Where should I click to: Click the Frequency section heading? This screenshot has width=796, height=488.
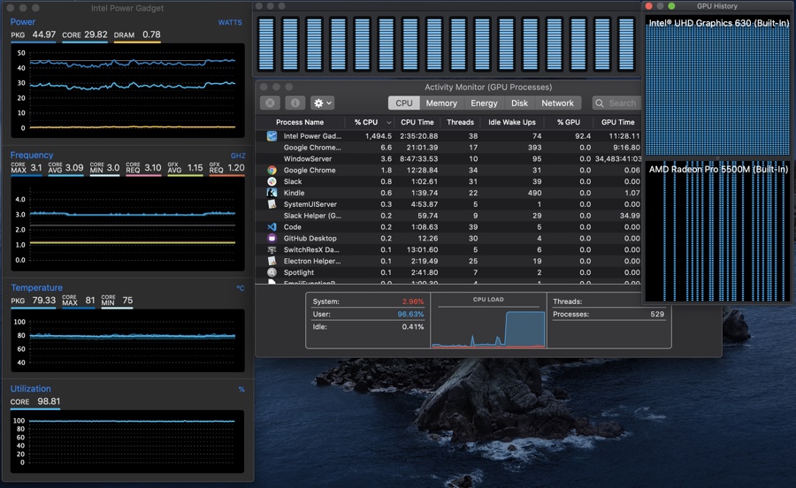[32, 155]
